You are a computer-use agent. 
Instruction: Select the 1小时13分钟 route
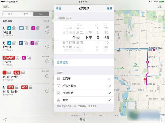[26, 76]
